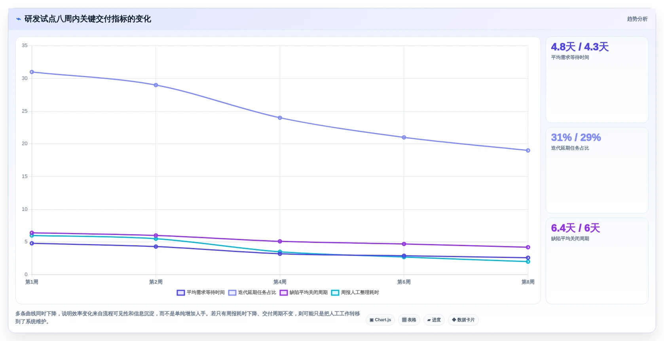Image resolution: width=664 pixels, height=341 pixels.
Task: Select the 表格 tag button
Action: [x=409, y=320]
